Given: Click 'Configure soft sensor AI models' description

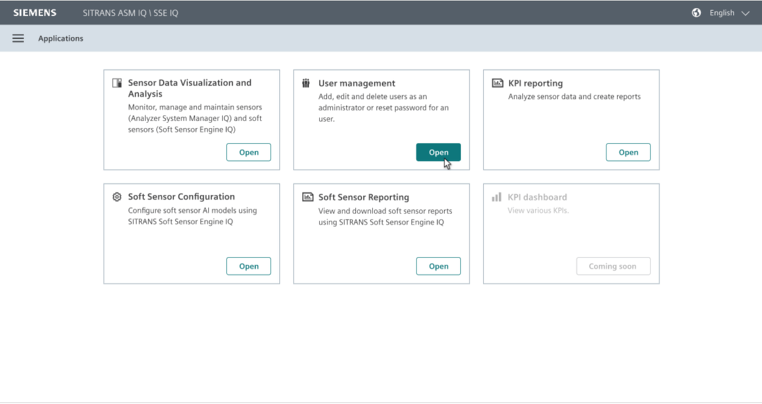Looking at the screenshot, I should (x=192, y=216).
